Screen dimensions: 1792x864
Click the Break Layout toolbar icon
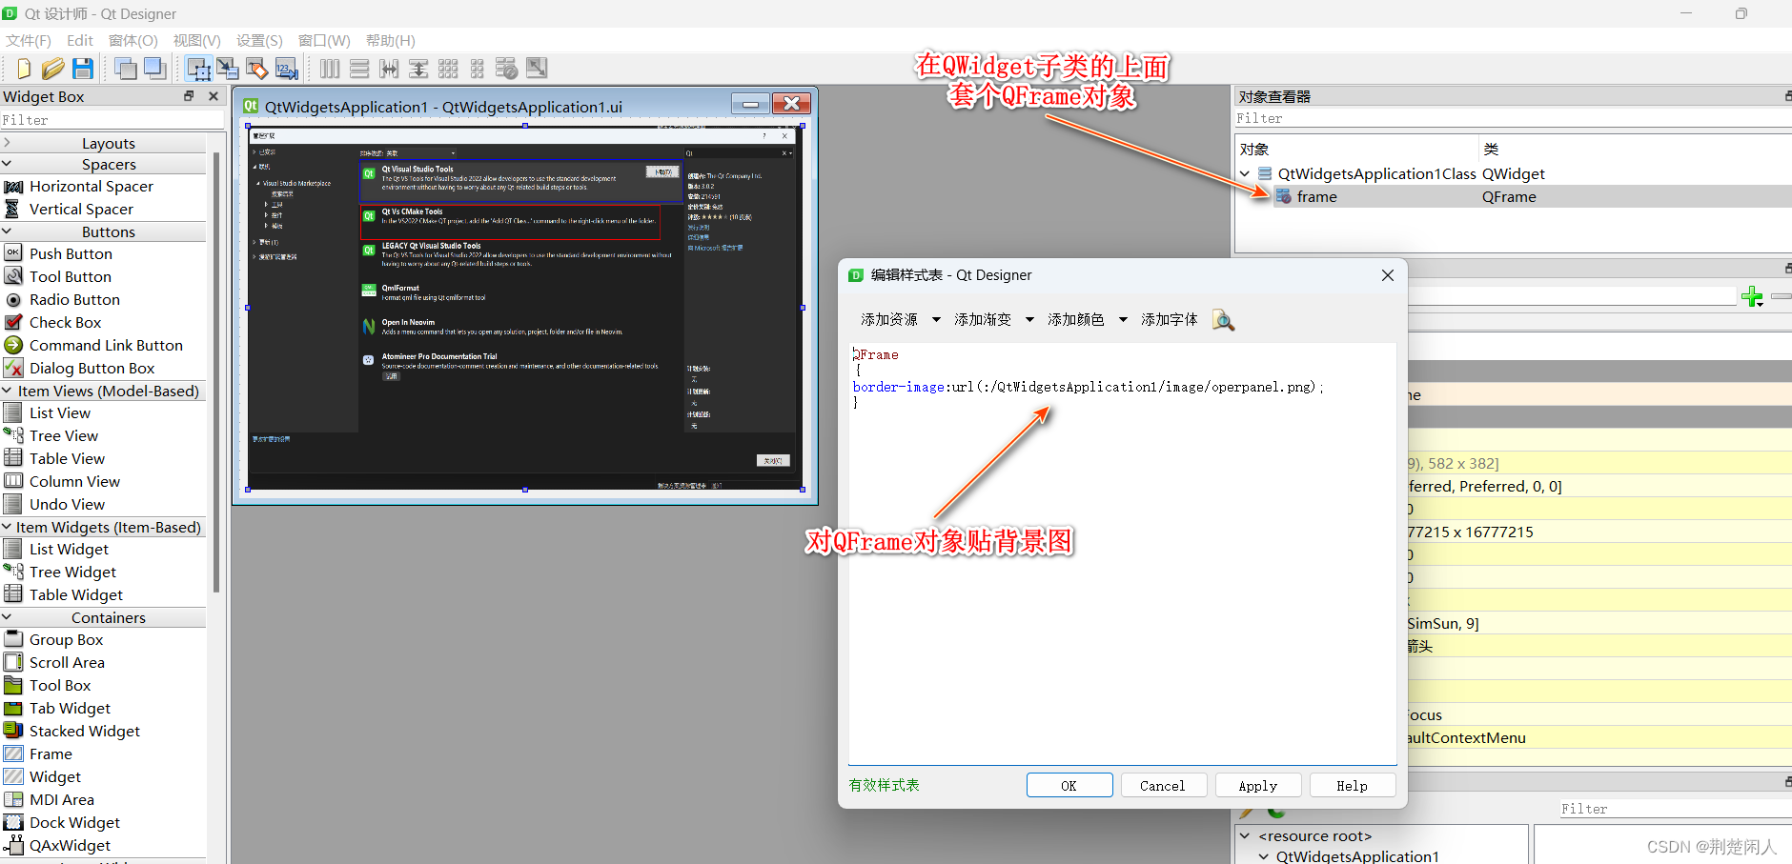507,69
